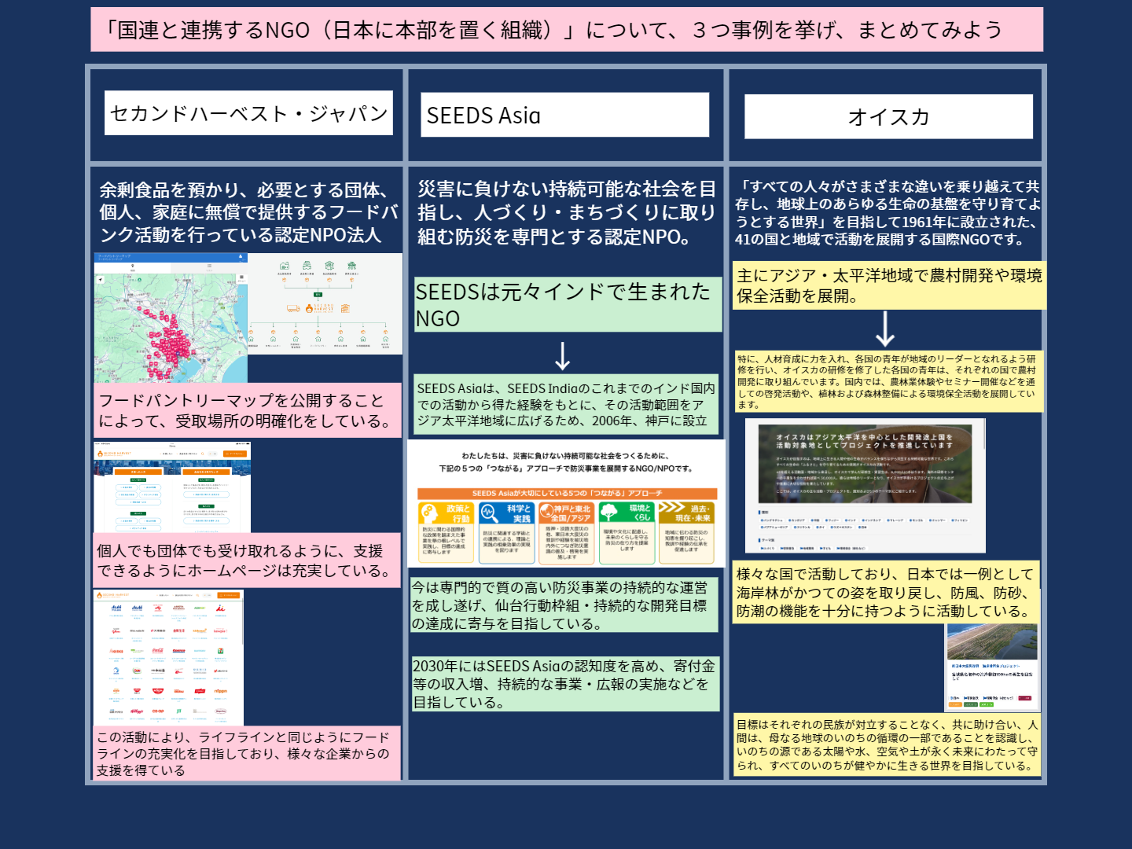Click the 過去・現在・未来 approach card description
Screen dimensions: 1132x849
pyautogui.click(x=686, y=540)
